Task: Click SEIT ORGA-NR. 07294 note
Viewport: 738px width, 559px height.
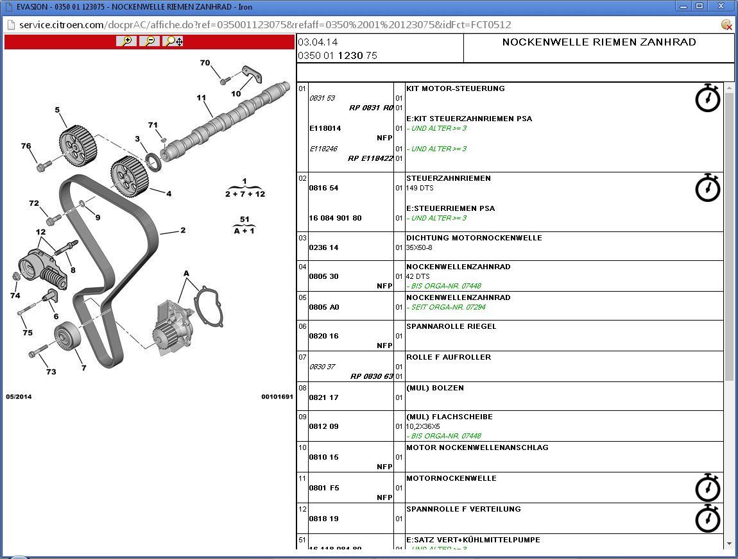Action: (x=448, y=307)
